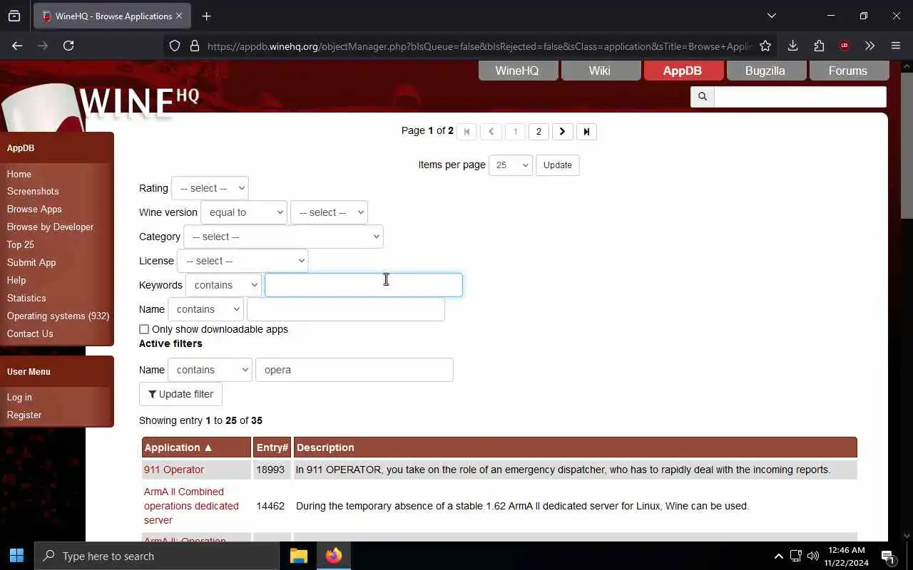Click the Update items per page button
The width and height of the screenshot is (913, 570).
[x=557, y=165]
